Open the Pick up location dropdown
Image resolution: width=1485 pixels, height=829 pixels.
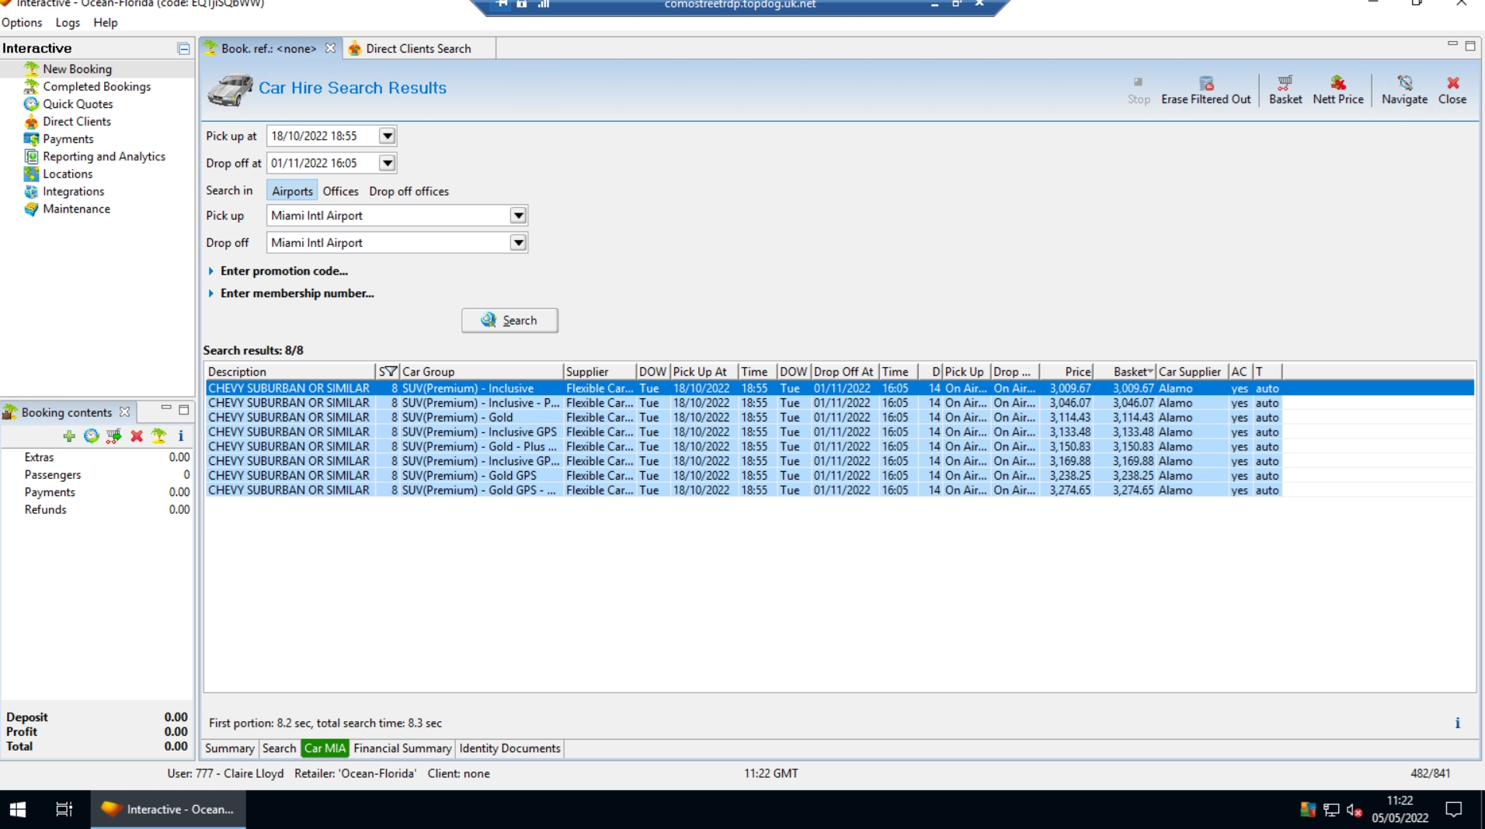(x=518, y=216)
